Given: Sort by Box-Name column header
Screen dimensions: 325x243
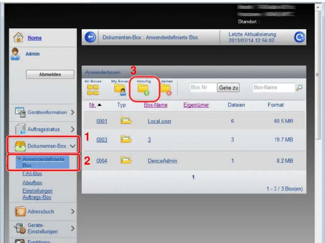Looking at the screenshot, I should pos(156,105).
